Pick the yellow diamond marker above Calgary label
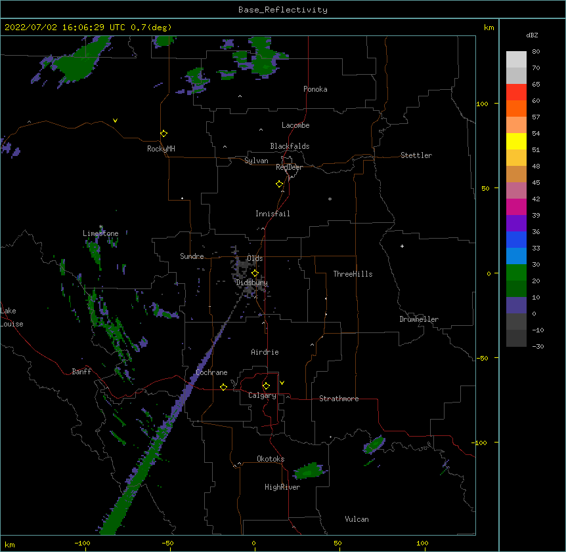The height and width of the screenshot is (552, 566). click(x=266, y=386)
